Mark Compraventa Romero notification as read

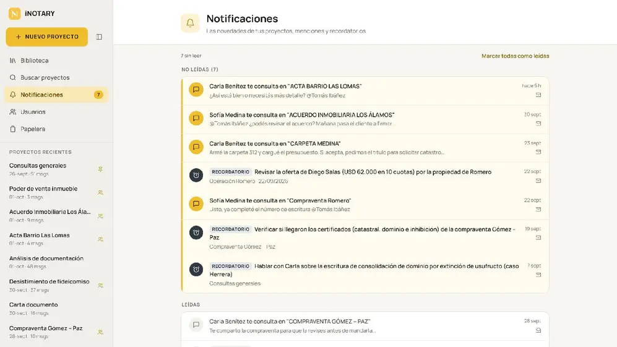point(538,209)
